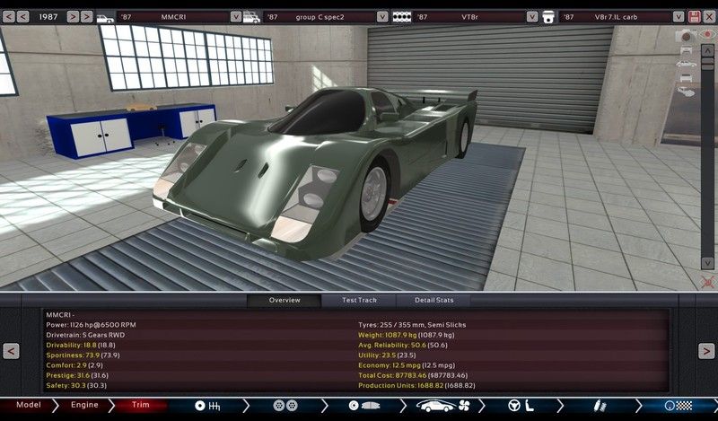
Task: Go to the previous stats page arrow
Action: (11, 351)
